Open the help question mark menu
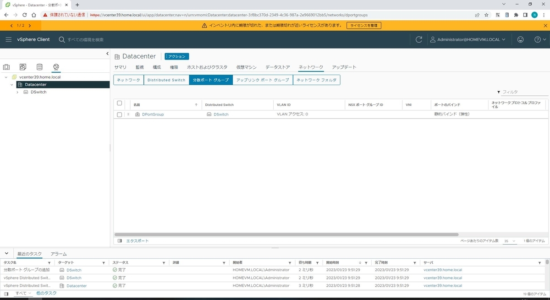 pos(540,40)
